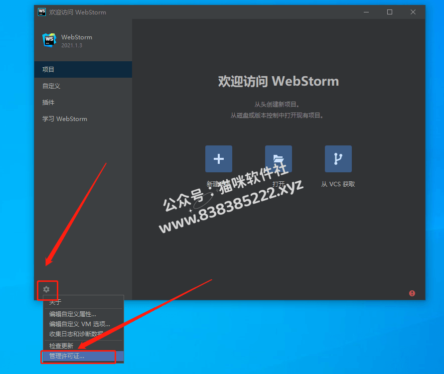This screenshot has height=374, width=444.
Task: Click the Get from VCS branch icon
Action: point(338,159)
